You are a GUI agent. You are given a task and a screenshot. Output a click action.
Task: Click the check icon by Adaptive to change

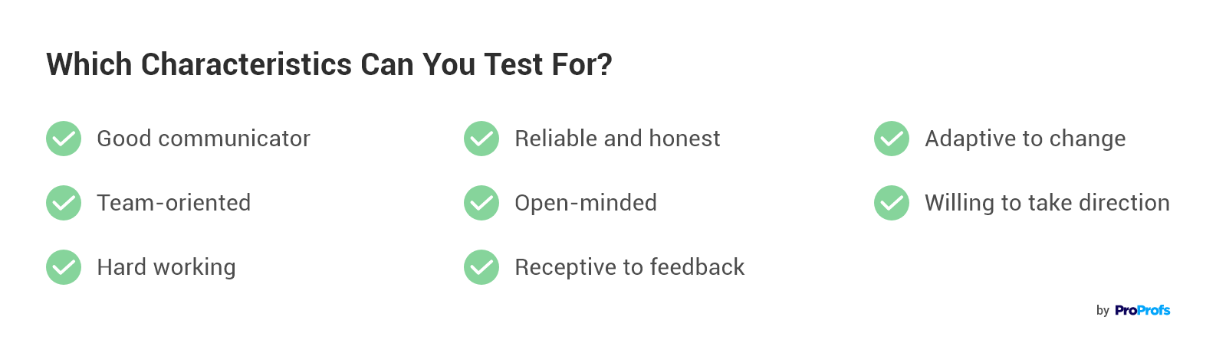[892, 139]
